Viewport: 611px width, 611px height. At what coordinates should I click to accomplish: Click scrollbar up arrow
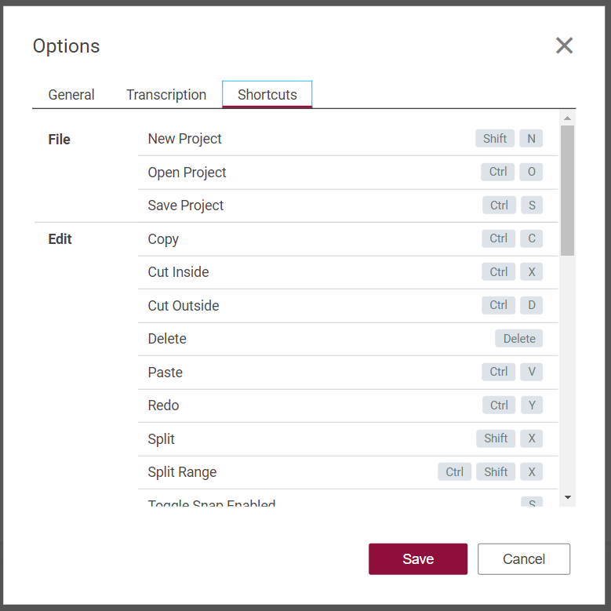567,118
